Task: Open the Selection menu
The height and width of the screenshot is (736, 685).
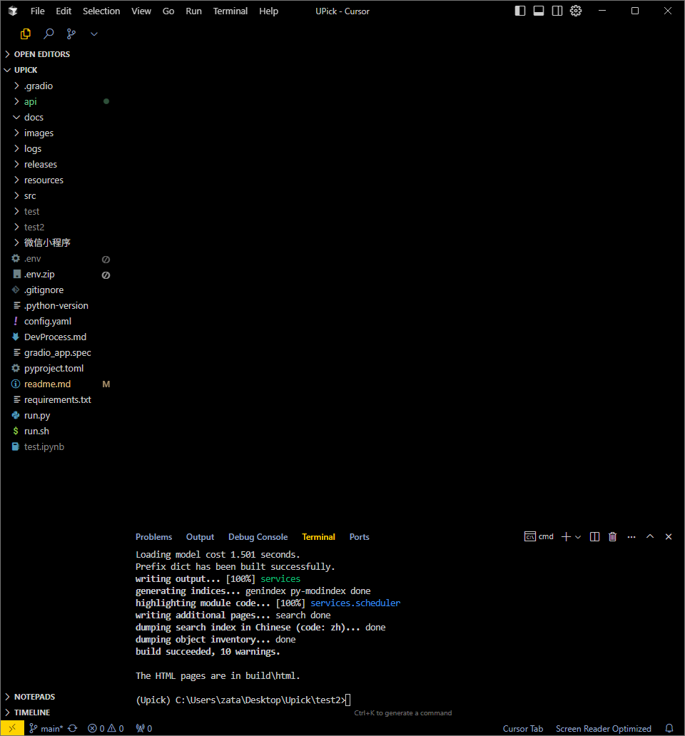Action: coord(101,11)
